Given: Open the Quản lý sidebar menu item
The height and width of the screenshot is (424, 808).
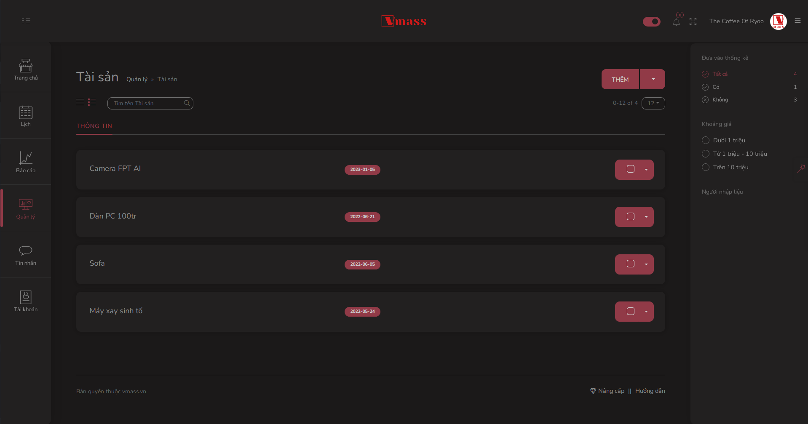Looking at the screenshot, I should point(26,208).
